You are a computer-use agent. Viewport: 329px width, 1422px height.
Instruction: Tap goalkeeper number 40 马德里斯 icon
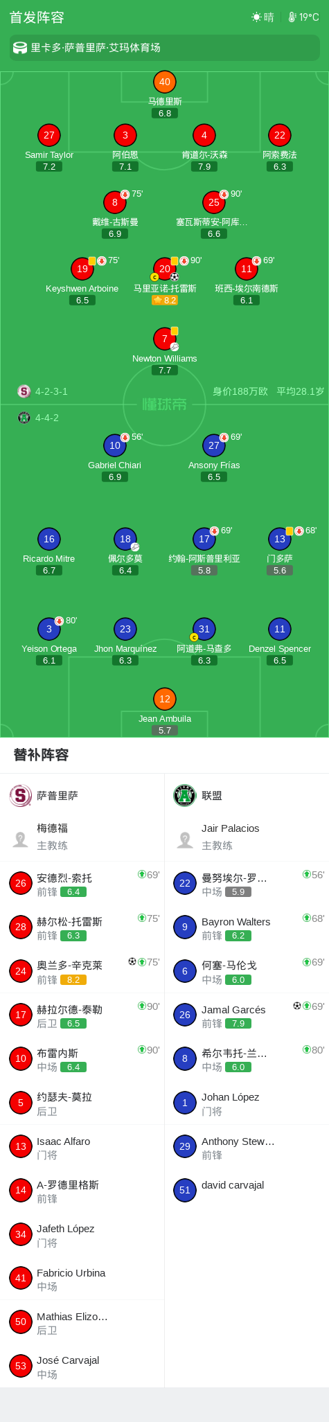click(165, 82)
